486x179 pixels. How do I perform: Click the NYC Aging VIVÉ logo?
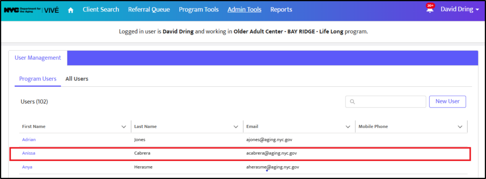(x=31, y=10)
